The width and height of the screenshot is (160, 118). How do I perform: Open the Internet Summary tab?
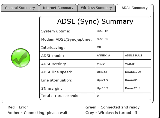point(58,8)
